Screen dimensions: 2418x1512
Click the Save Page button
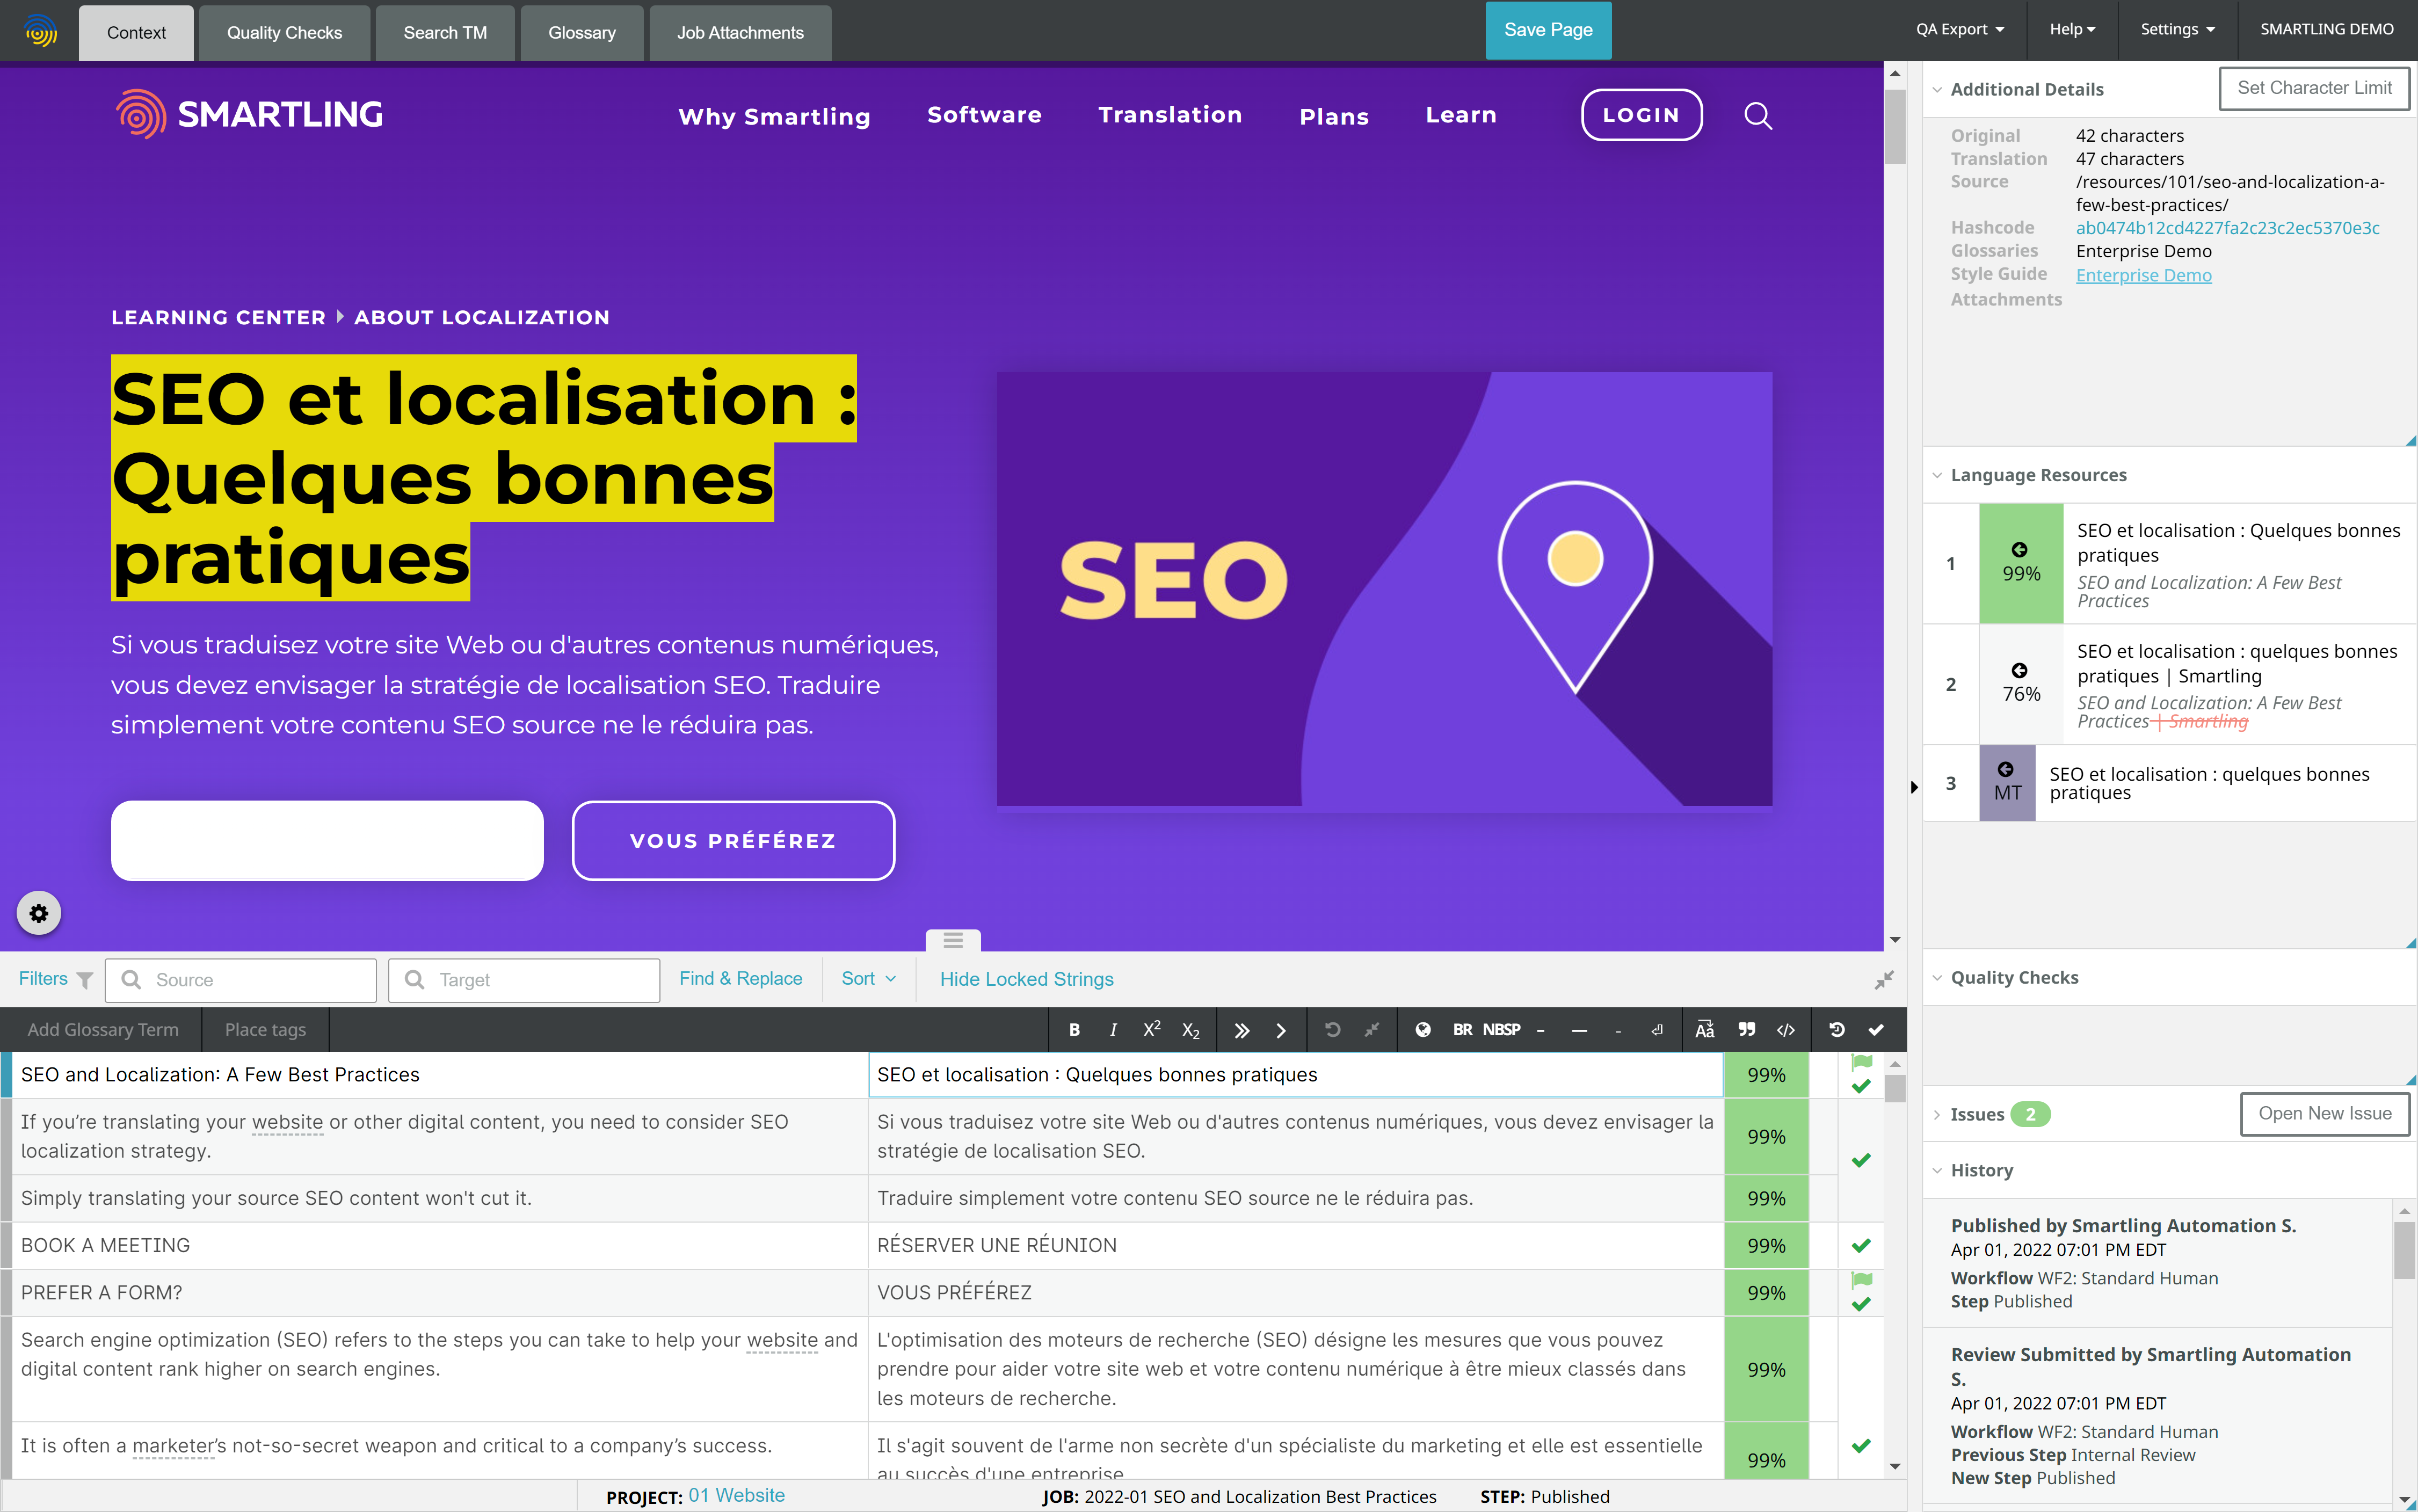pos(1547,30)
